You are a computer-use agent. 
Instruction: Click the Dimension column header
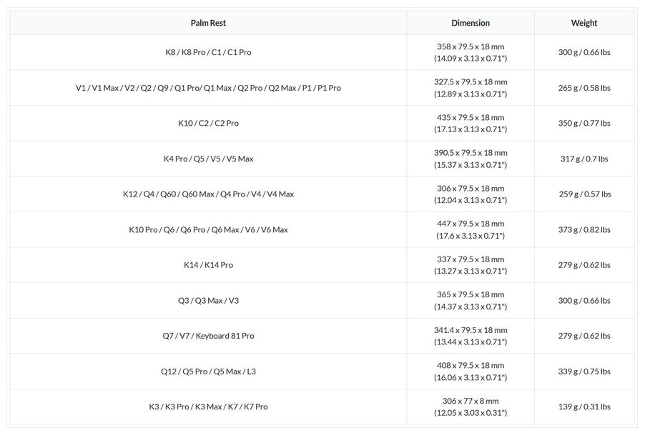[x=471, y=23]
